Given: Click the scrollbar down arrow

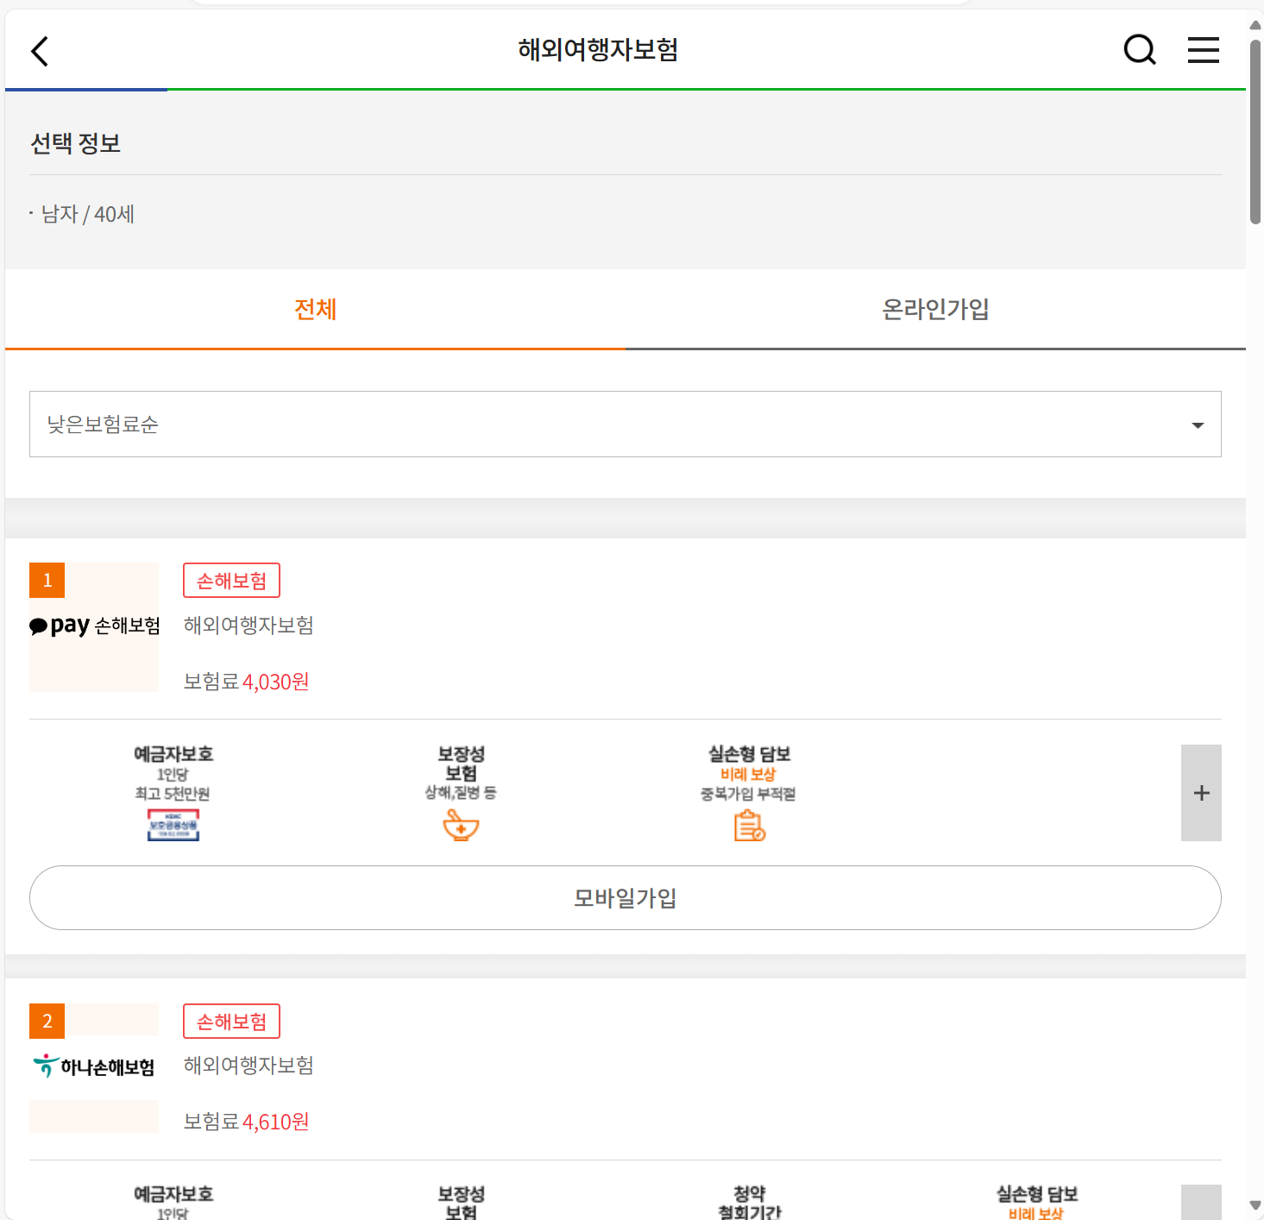Looking at the screenshot, I should (x=1255, y=1205).
